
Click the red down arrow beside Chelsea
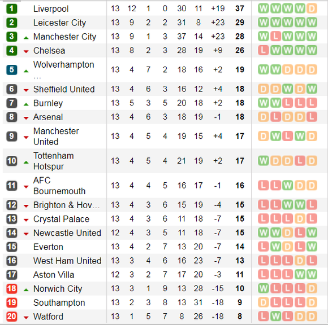(26, 51)
